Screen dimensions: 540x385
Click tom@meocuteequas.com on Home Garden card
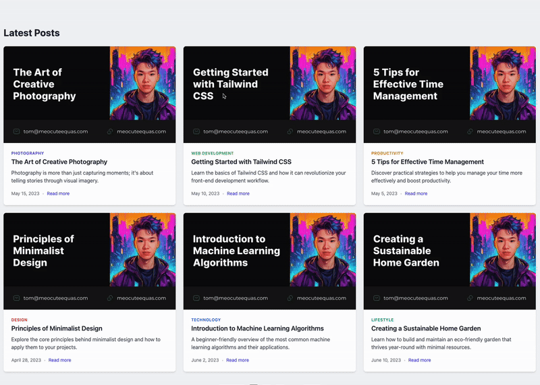coord(416,298)
